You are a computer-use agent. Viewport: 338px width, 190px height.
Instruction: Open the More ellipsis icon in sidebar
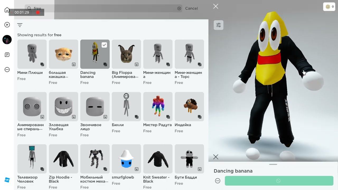[7, 70]
